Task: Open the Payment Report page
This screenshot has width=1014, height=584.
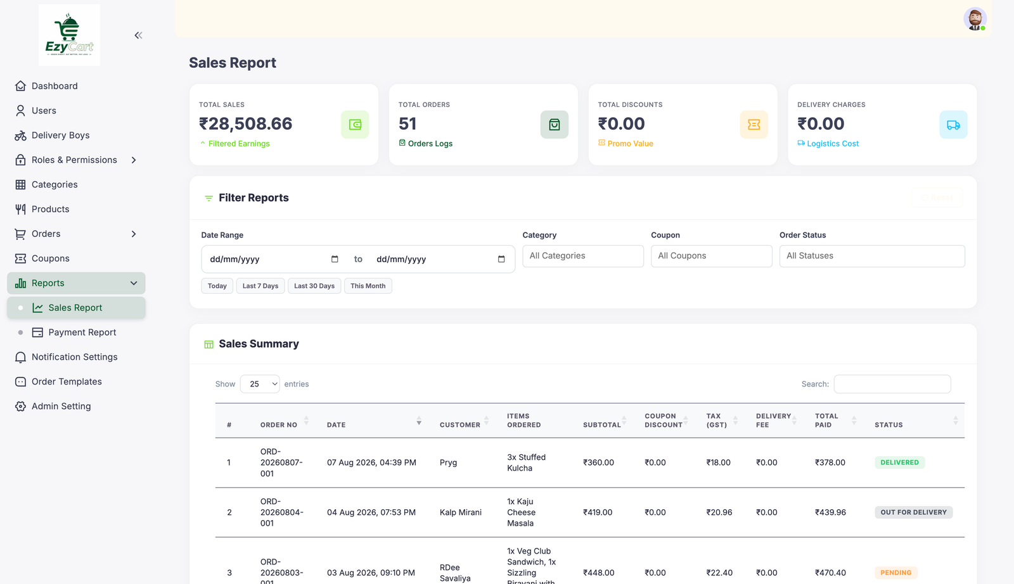Action: coord(76,333)
